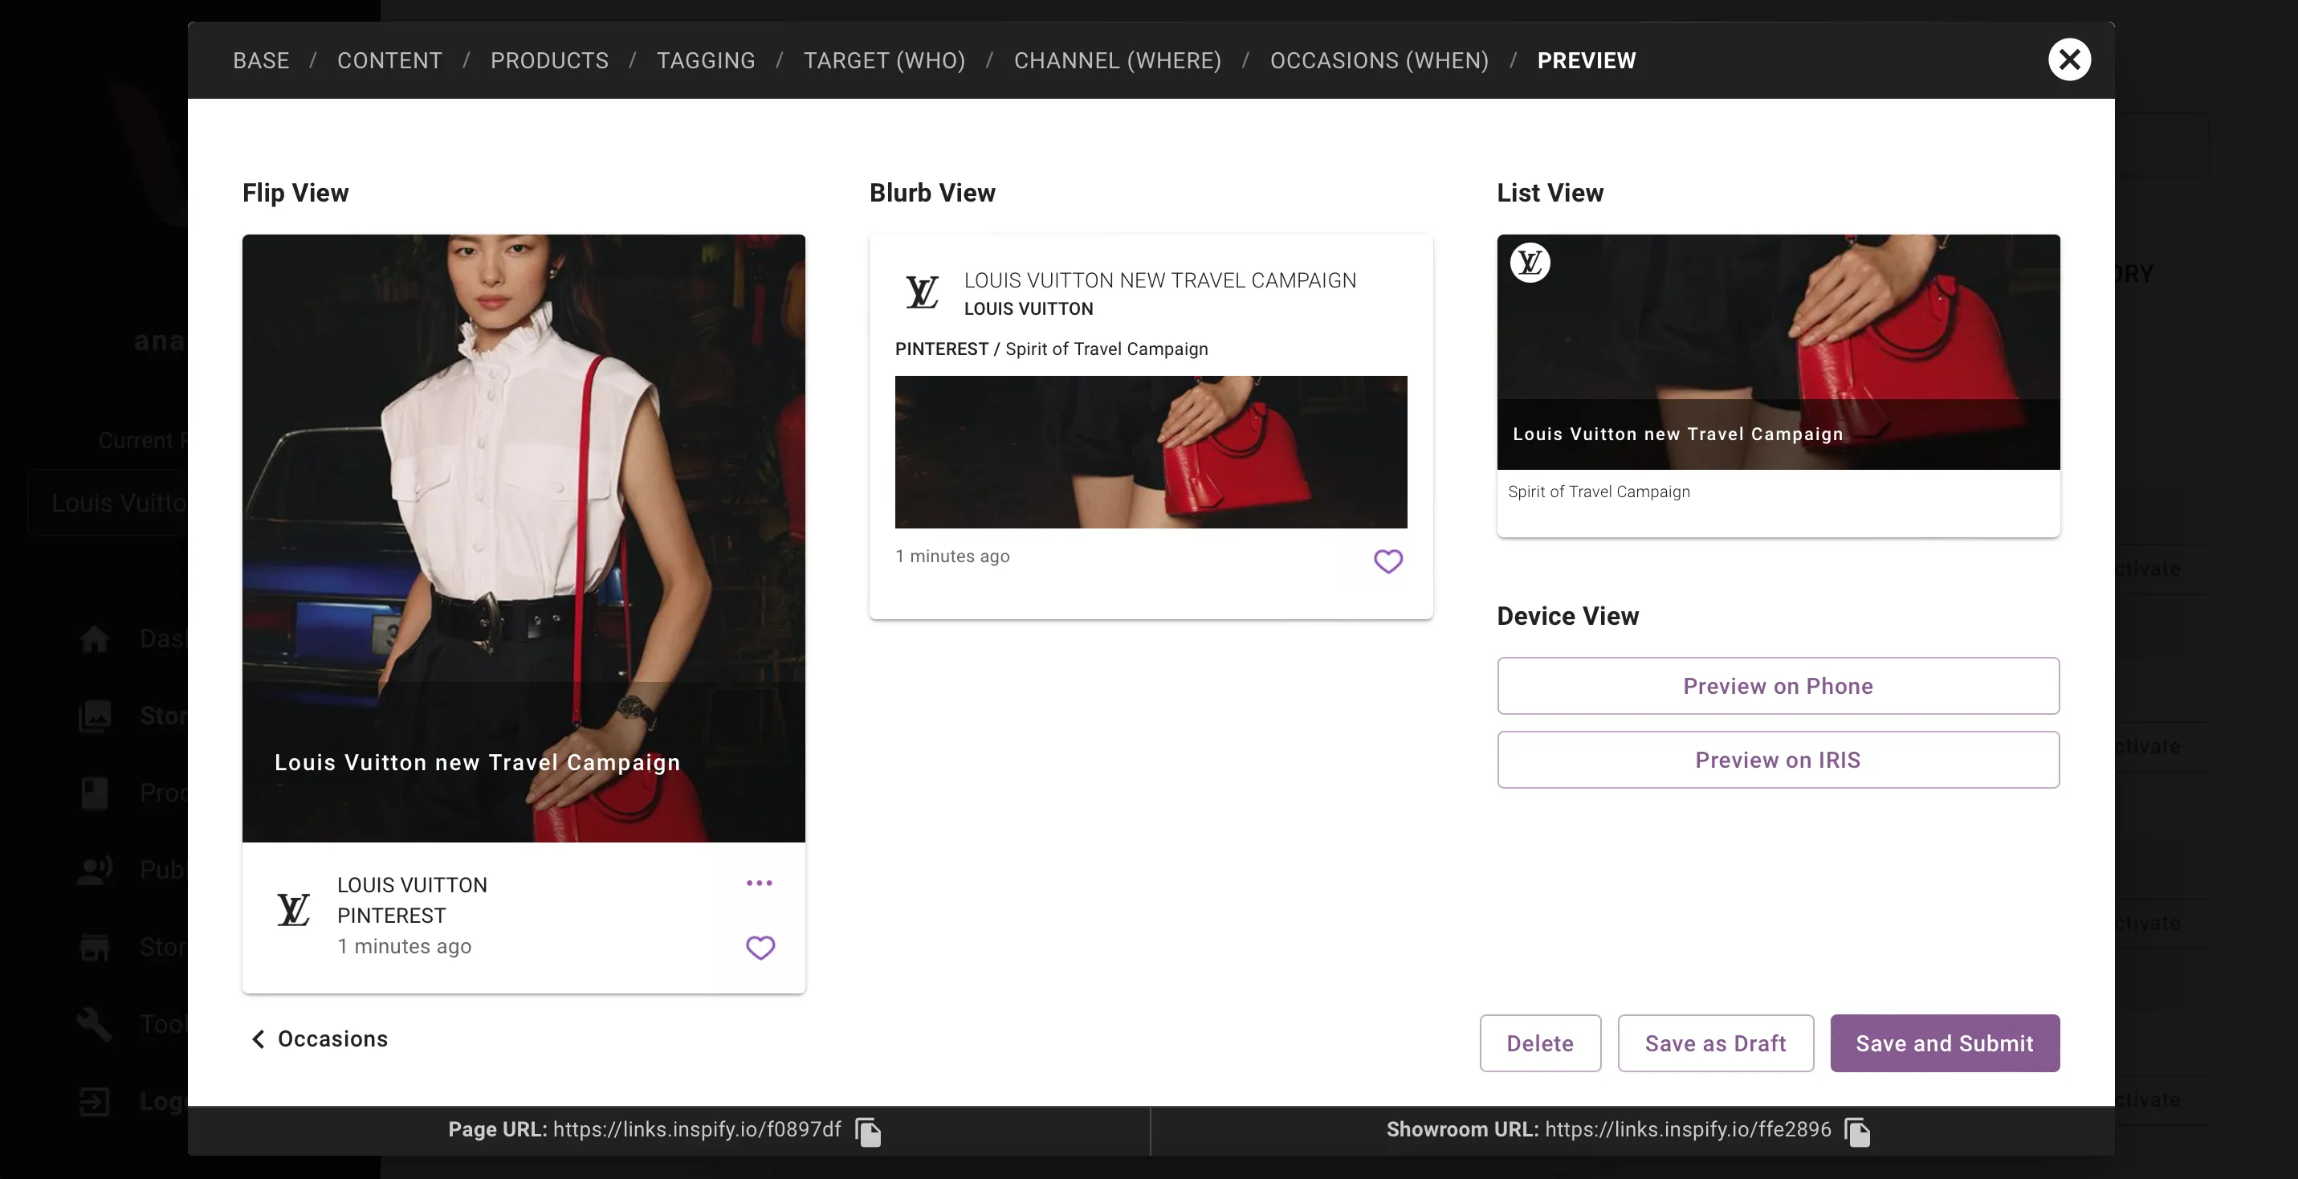Click the Delete button
2298x1179 pixels.
click(1540, 1043)
